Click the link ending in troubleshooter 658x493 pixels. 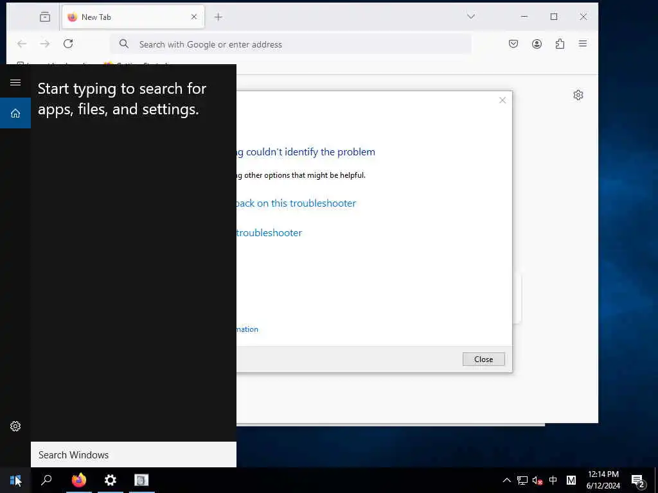[269, 232]
